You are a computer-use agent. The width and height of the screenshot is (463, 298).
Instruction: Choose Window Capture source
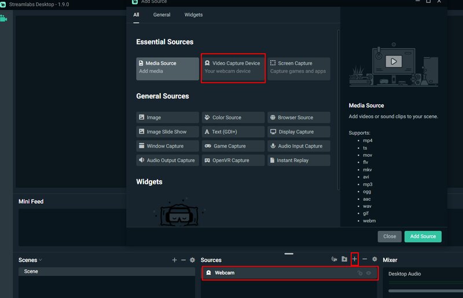pyautogui.click(x=167, y=146)
